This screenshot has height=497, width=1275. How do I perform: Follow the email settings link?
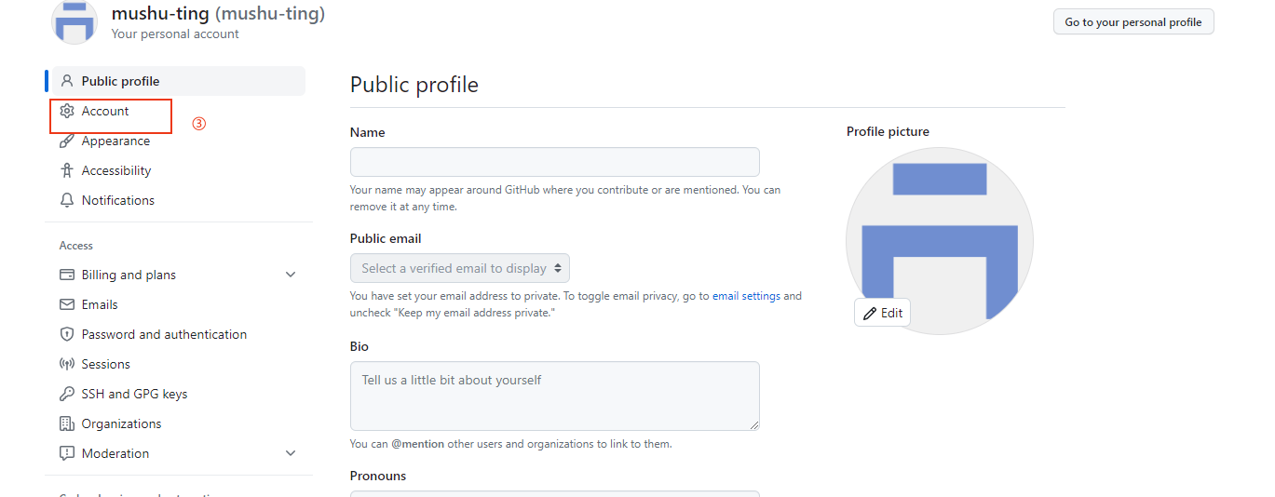point(746,296)
